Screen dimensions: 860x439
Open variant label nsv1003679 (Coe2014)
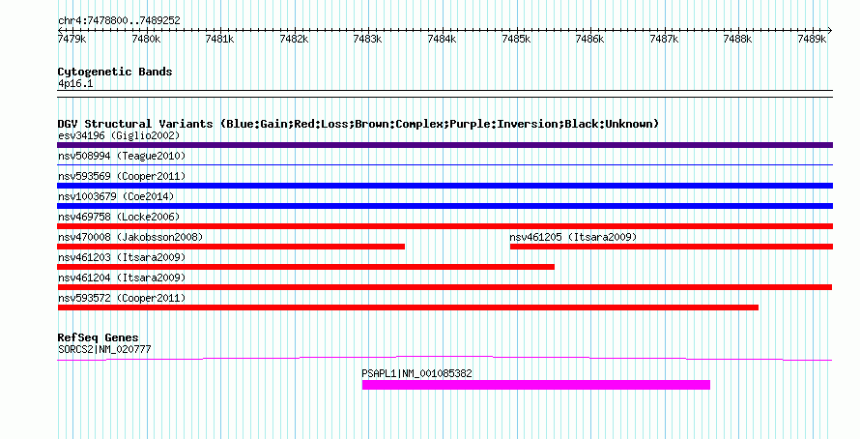pos(116,196)
